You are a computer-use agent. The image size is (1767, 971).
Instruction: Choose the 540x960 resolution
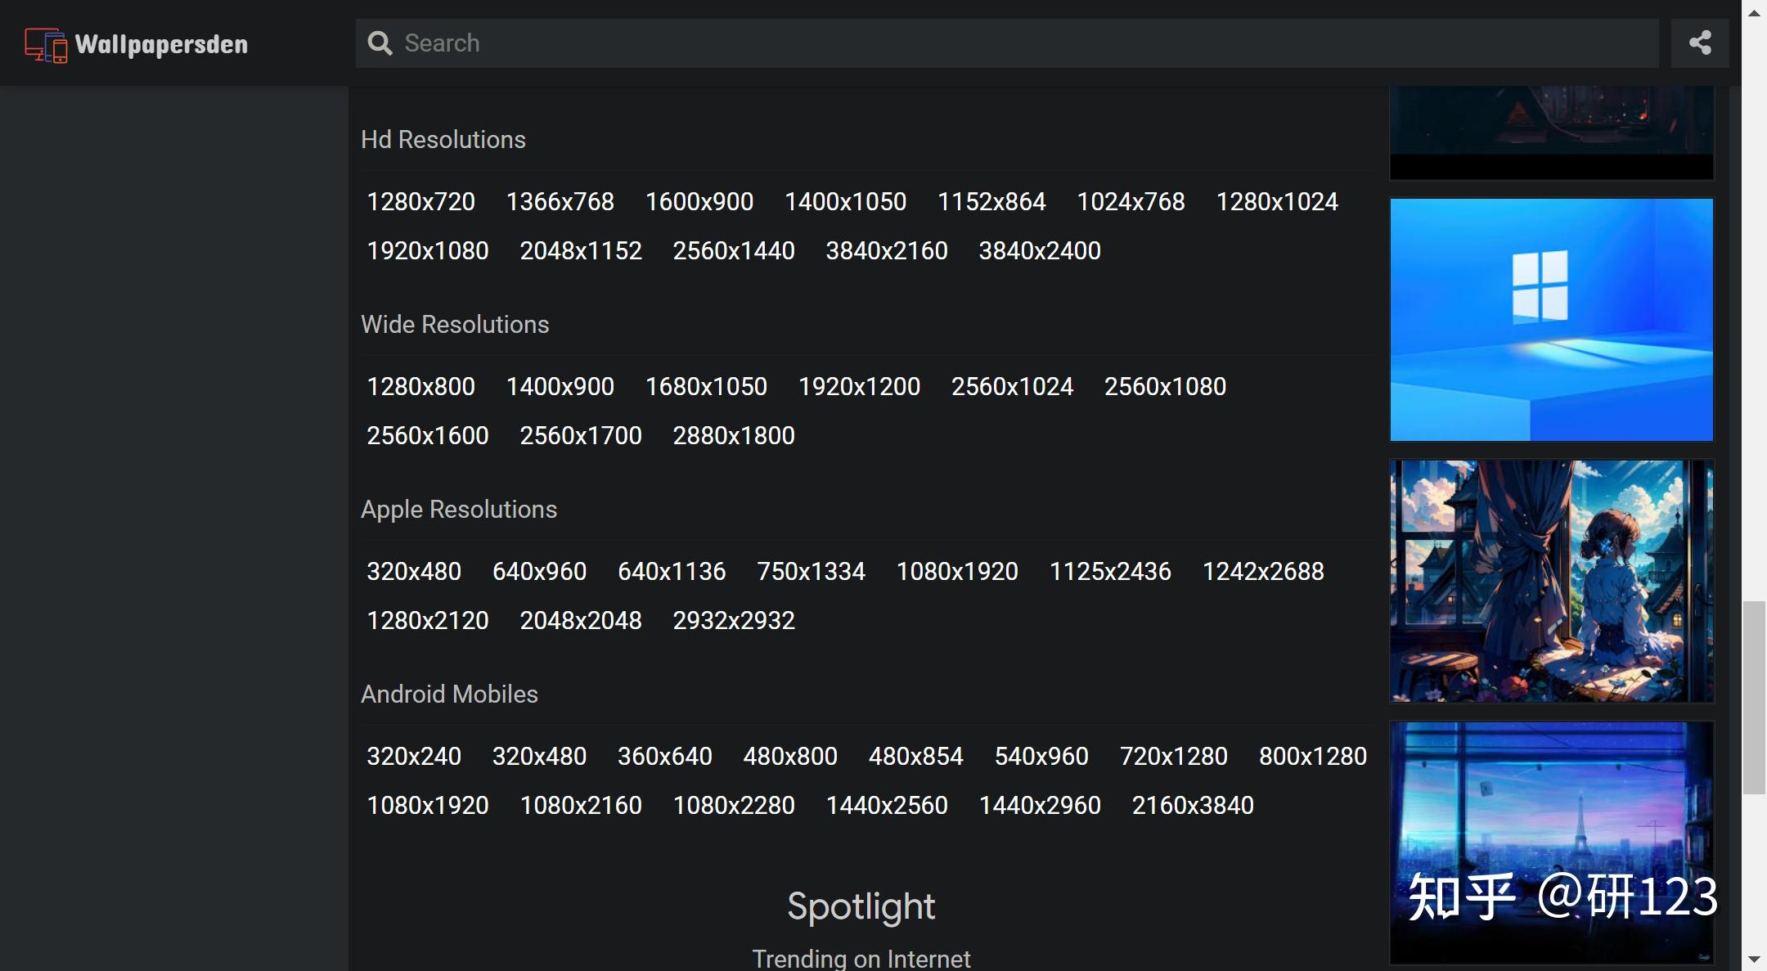point(1041,757)
